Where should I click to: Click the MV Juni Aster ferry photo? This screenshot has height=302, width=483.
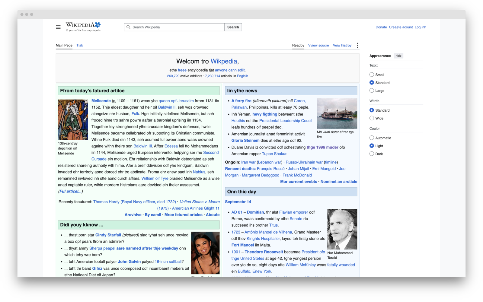click(337, 113)
